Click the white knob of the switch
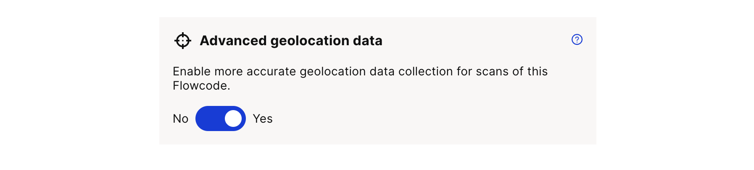Viewport: 754px width, 170px height. pos(233,118)
